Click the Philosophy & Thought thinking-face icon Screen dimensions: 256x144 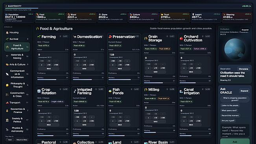[7, 85]
